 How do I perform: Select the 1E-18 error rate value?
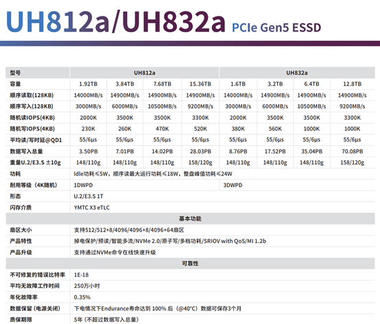pyautogui.click(x=81, y=275)
